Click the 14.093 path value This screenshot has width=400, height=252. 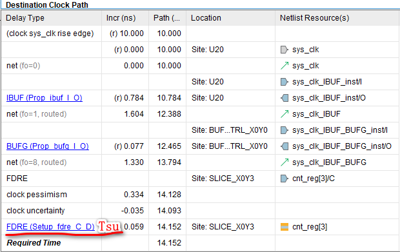coord(169,211)
